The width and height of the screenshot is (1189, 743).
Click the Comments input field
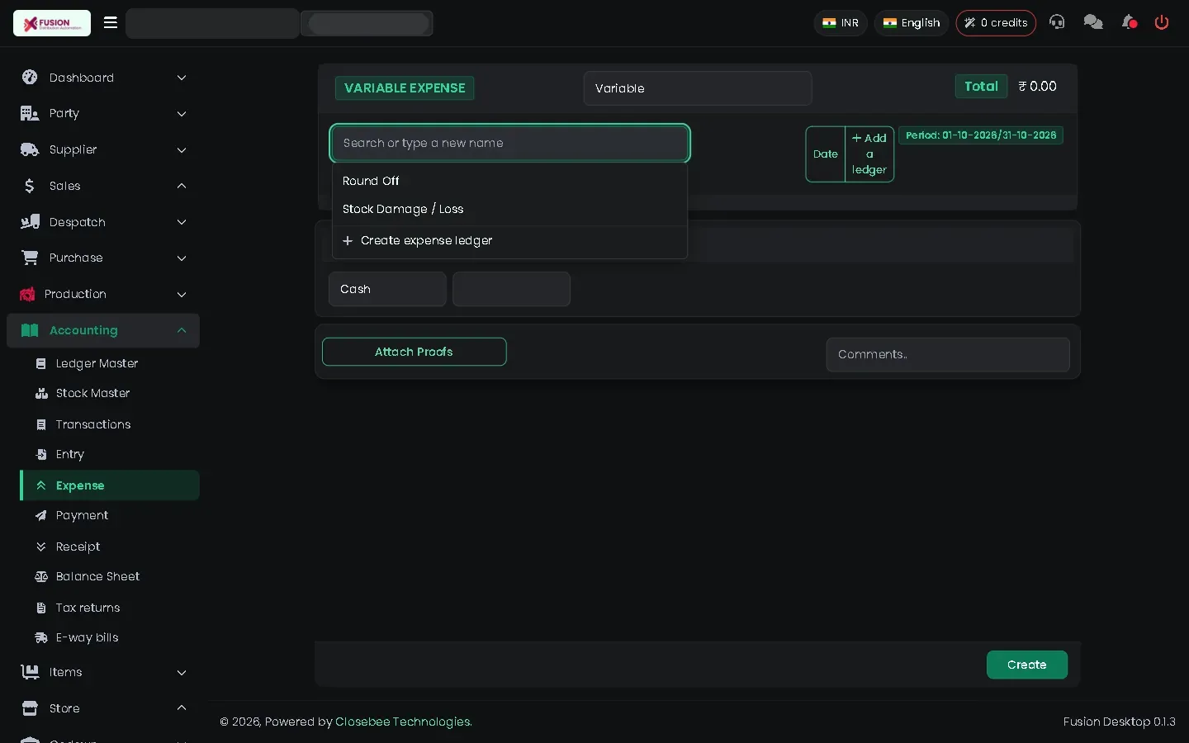[x=947, y=354]
